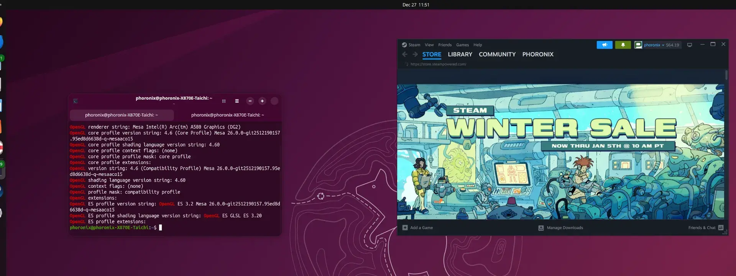Maximize the Steam window
The height and width of the screenshot is (276, 736).
(713, 44)
